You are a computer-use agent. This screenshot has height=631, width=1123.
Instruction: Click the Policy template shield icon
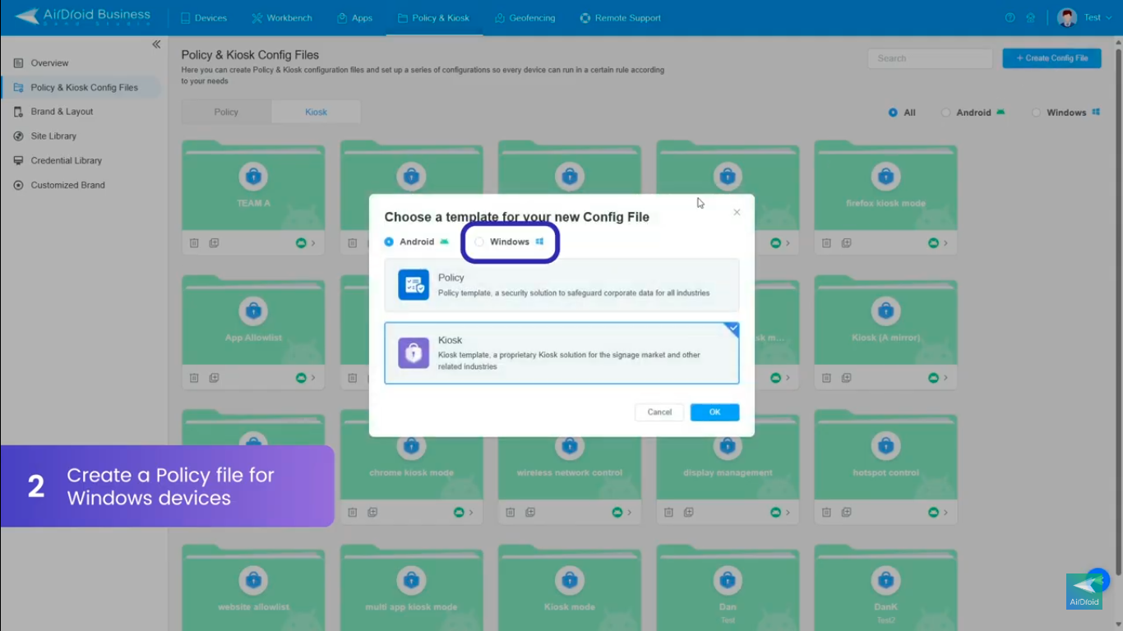pyautogui.click(x=414, y=285)
